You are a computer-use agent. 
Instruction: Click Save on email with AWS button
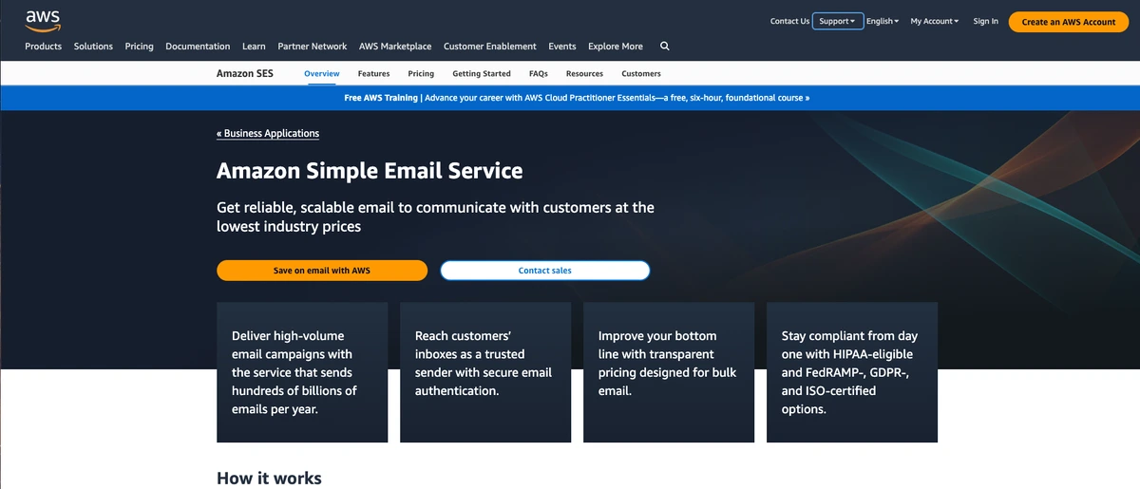322,271
